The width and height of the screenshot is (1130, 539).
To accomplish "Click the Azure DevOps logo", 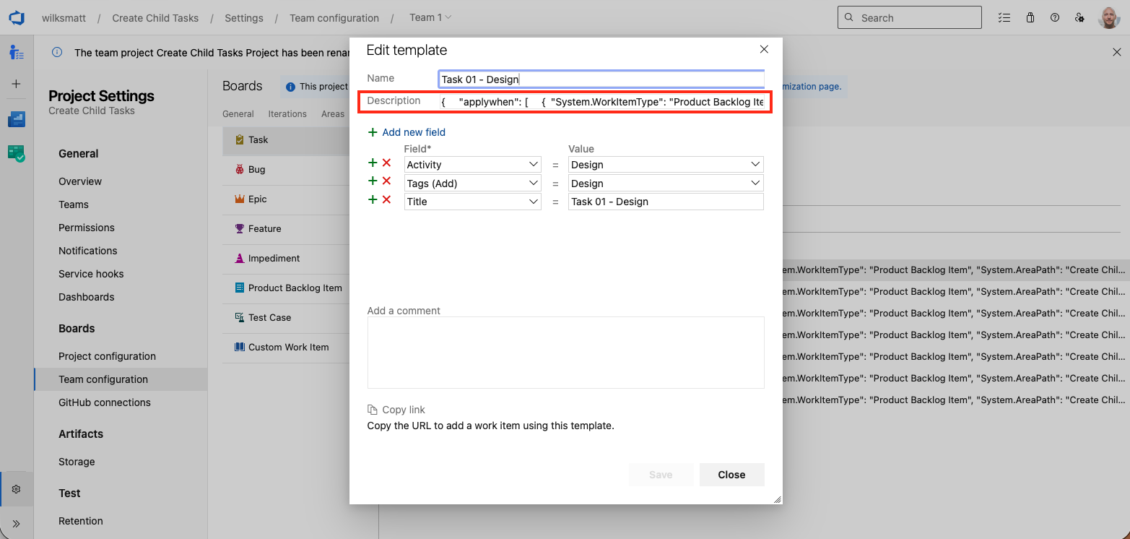I will [x=16, y=17].
